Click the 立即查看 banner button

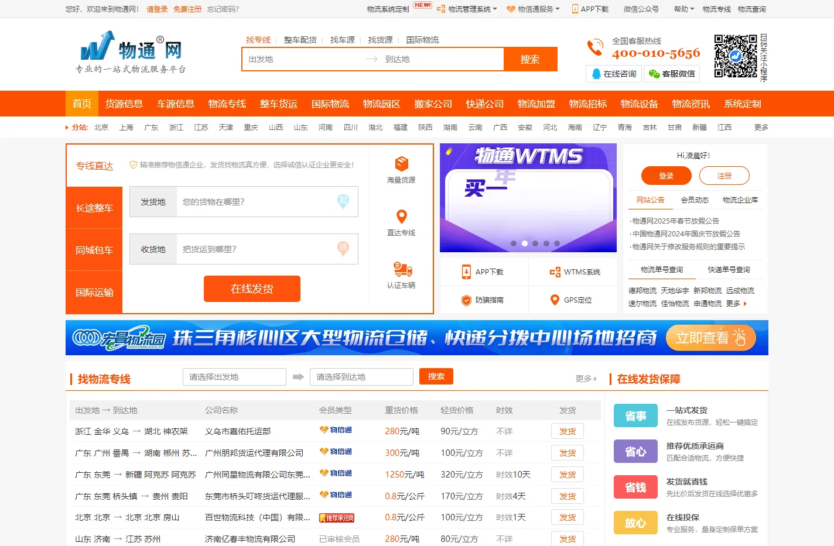click(710, 338)
